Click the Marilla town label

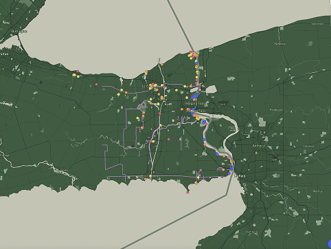click(x=317, y=191)
